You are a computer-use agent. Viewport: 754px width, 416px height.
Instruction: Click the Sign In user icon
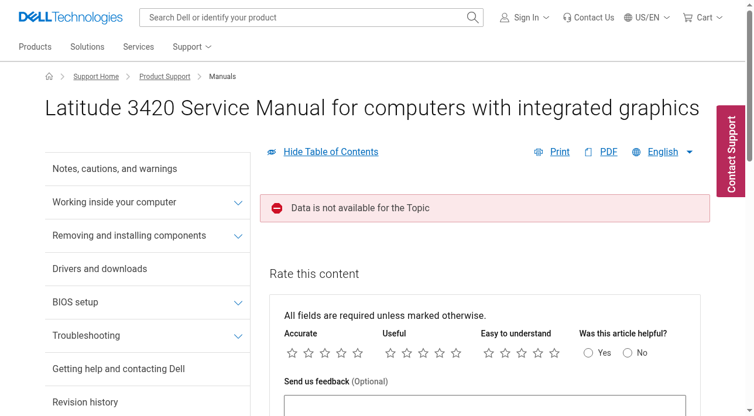click(x=504, y=18)
